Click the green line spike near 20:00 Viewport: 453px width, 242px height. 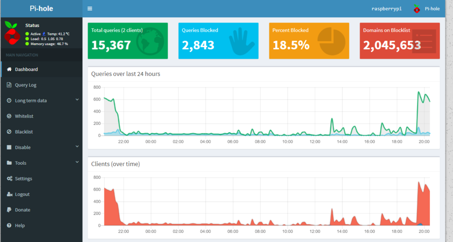point(418,92)
